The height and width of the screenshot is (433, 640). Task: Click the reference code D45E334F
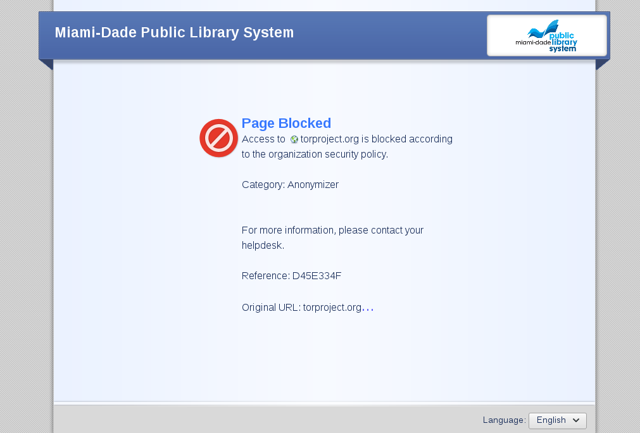click(x=317, y=276)
